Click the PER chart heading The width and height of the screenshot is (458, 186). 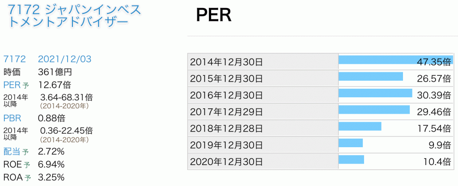click(213, 16)
